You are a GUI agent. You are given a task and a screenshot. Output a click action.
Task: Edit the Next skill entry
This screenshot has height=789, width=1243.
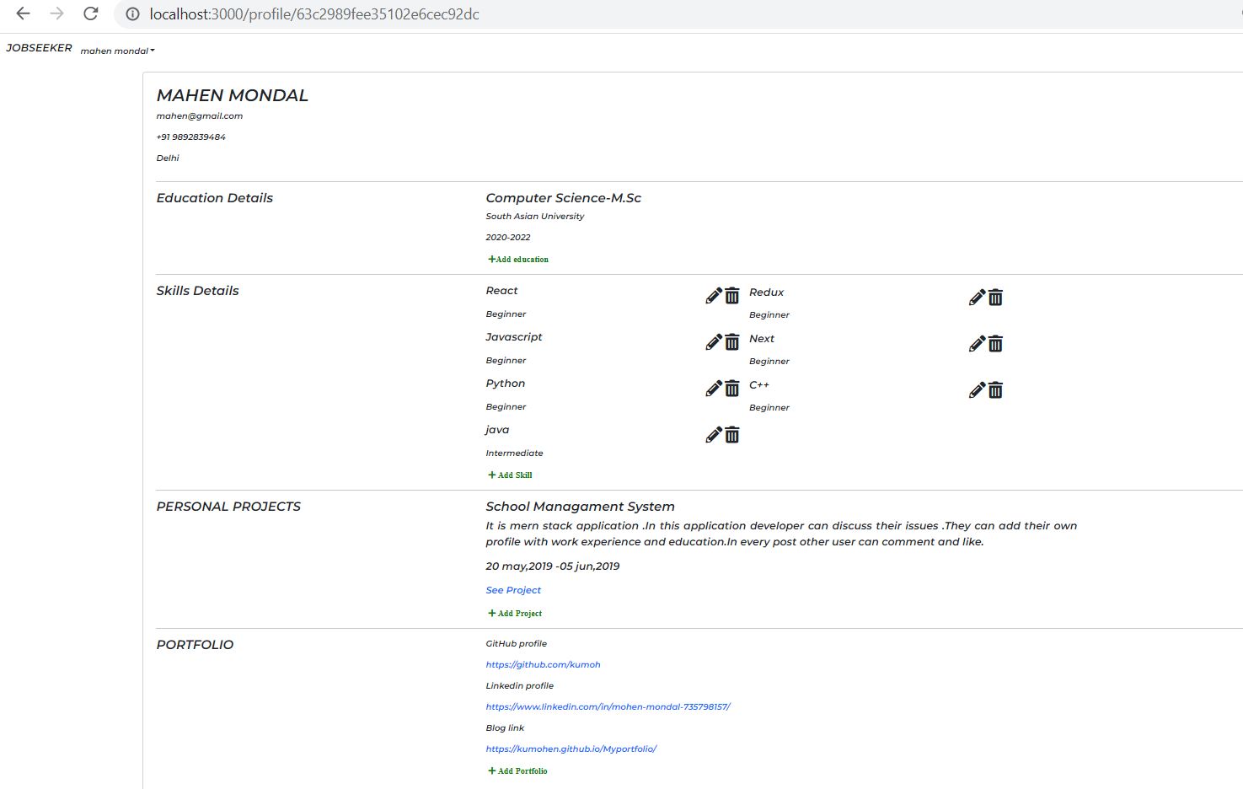tap(976, 344)
